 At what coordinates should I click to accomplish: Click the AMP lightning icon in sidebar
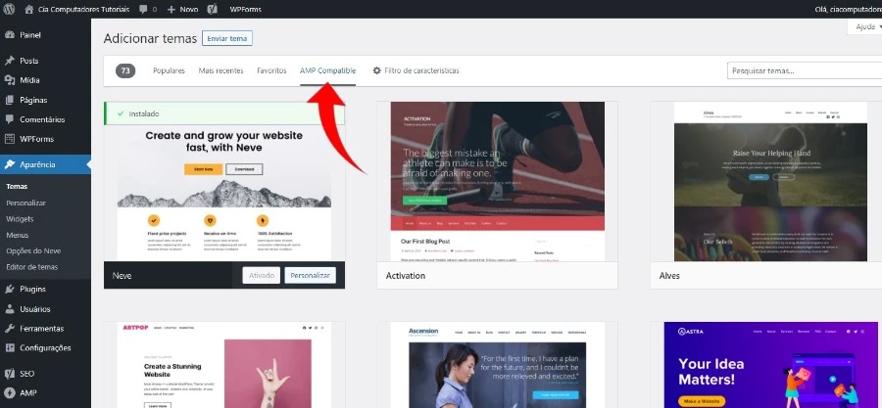pyautogui.click(x=10, y=393)
